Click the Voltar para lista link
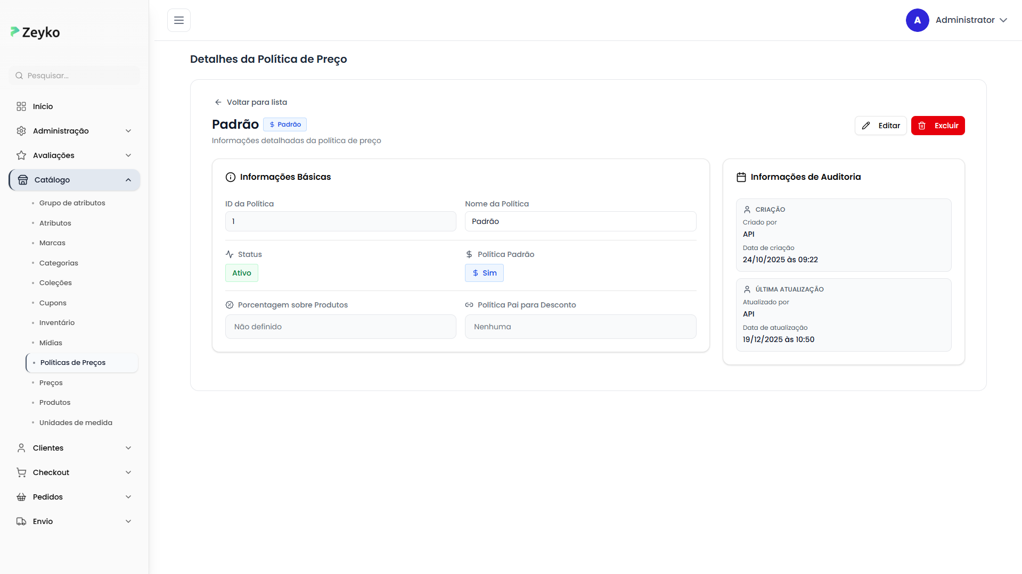The height and width of the screenshot is (574, 1022). pyautogui.click(x=251, y=102)
